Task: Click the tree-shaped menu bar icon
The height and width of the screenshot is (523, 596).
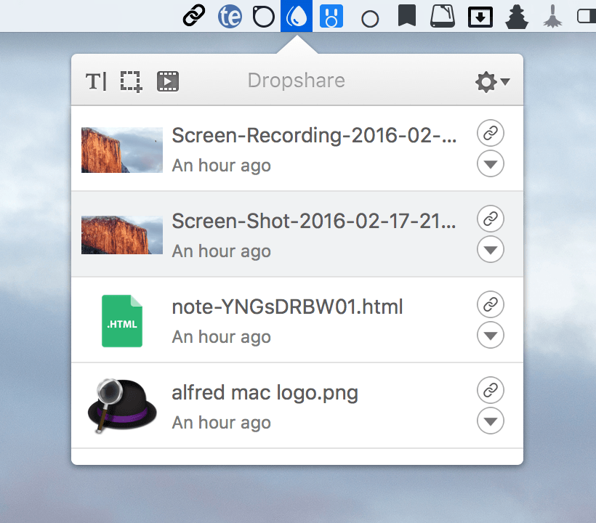Action: tap(517, 17)
